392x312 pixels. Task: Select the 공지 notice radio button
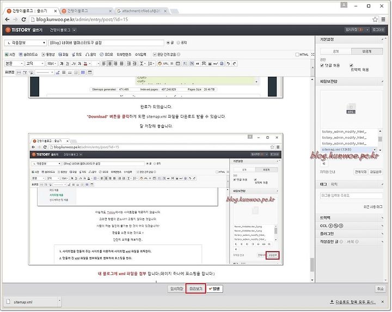[178, 43]
